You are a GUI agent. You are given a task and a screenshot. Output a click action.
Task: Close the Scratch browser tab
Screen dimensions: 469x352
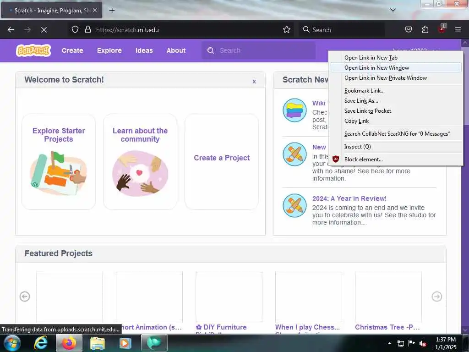(x=94, y=10)
